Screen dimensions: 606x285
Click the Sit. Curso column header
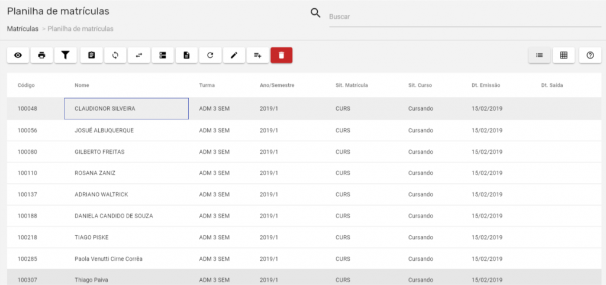pyautogui.click(x=420, y=85)
